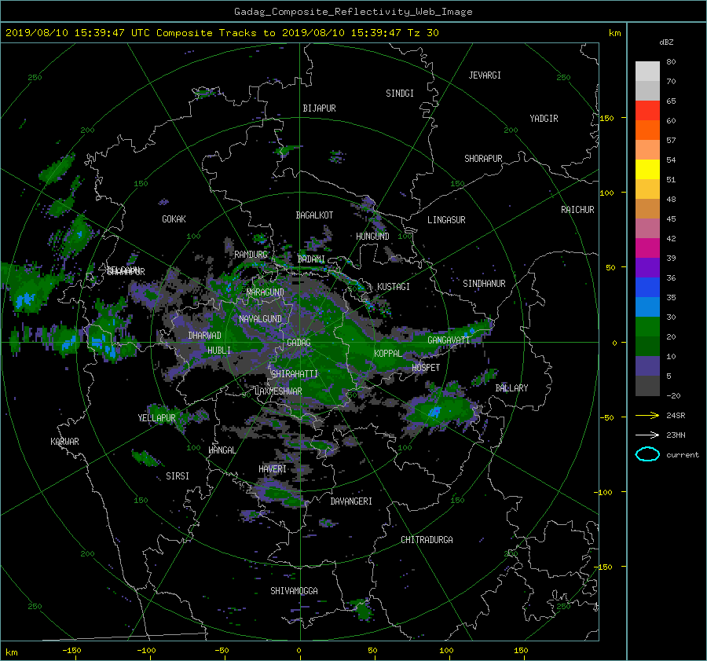Click the GADAG radar center label
Image resolution: width=707 pixels, height=661 pixels.
[x=299, y=343]
